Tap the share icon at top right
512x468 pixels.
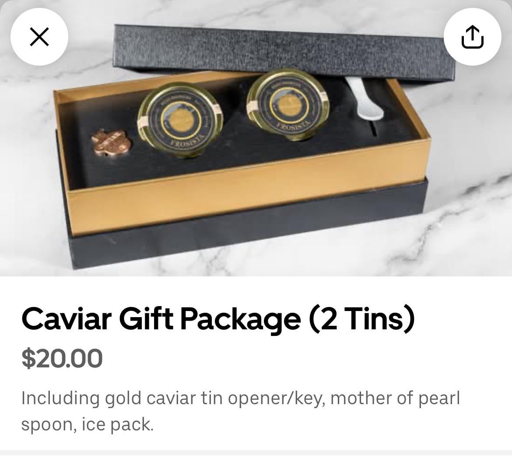click(472, 37)
